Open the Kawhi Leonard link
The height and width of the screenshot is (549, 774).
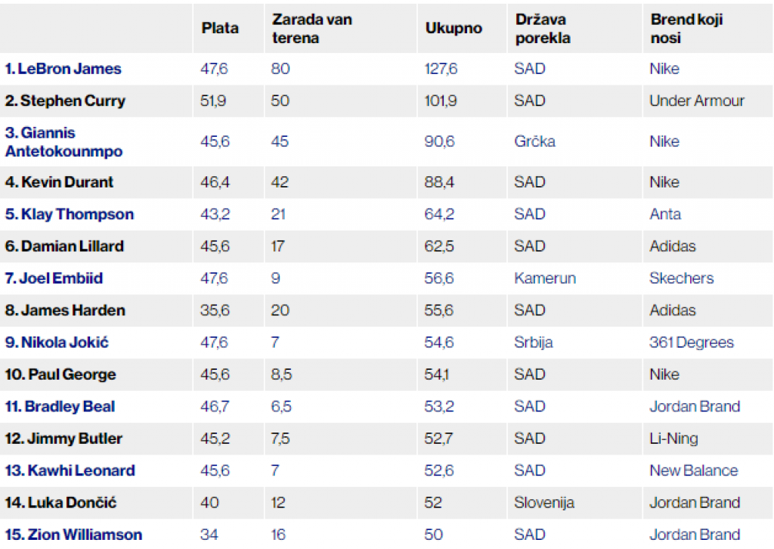[70, 470]
